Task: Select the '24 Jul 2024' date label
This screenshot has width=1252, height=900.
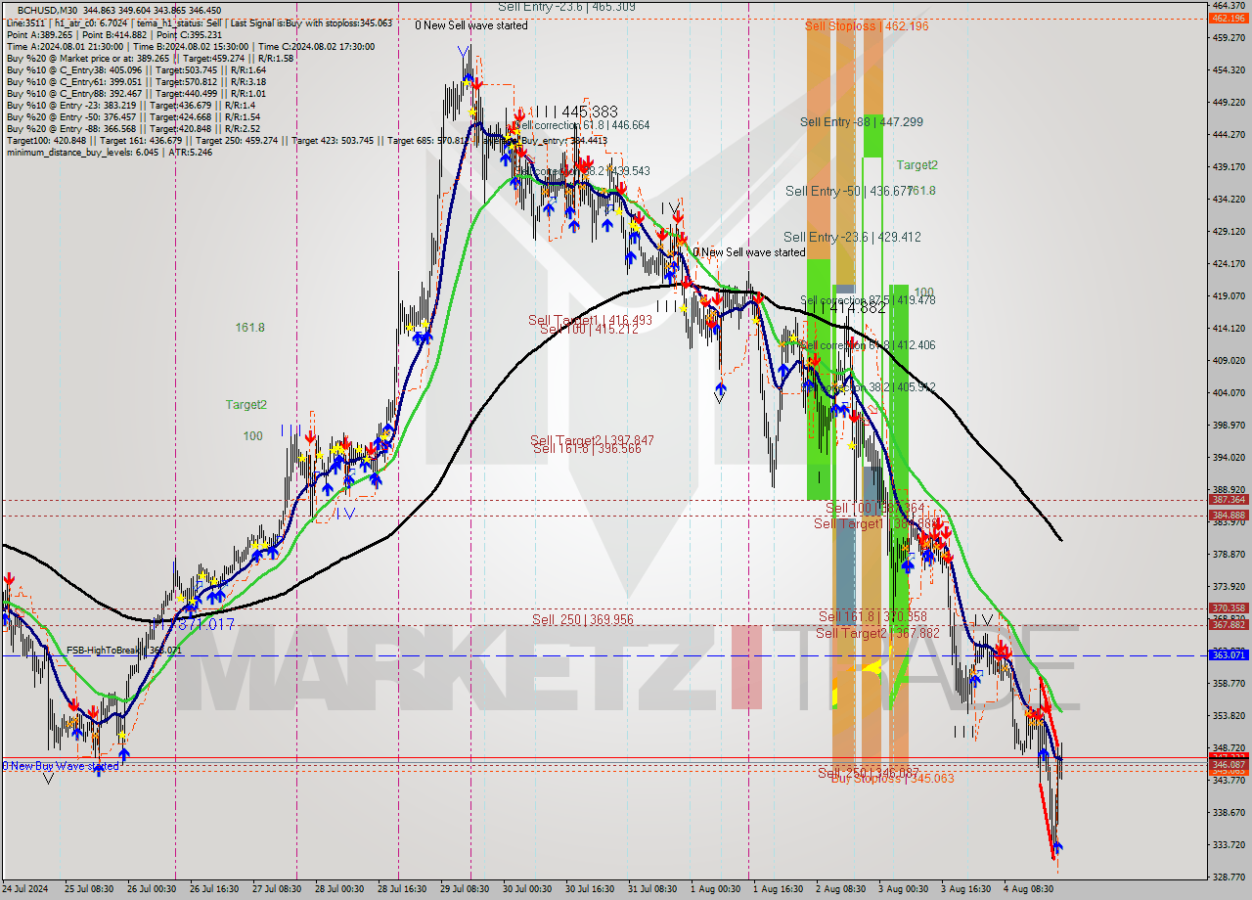Action: tap(25, 889)
